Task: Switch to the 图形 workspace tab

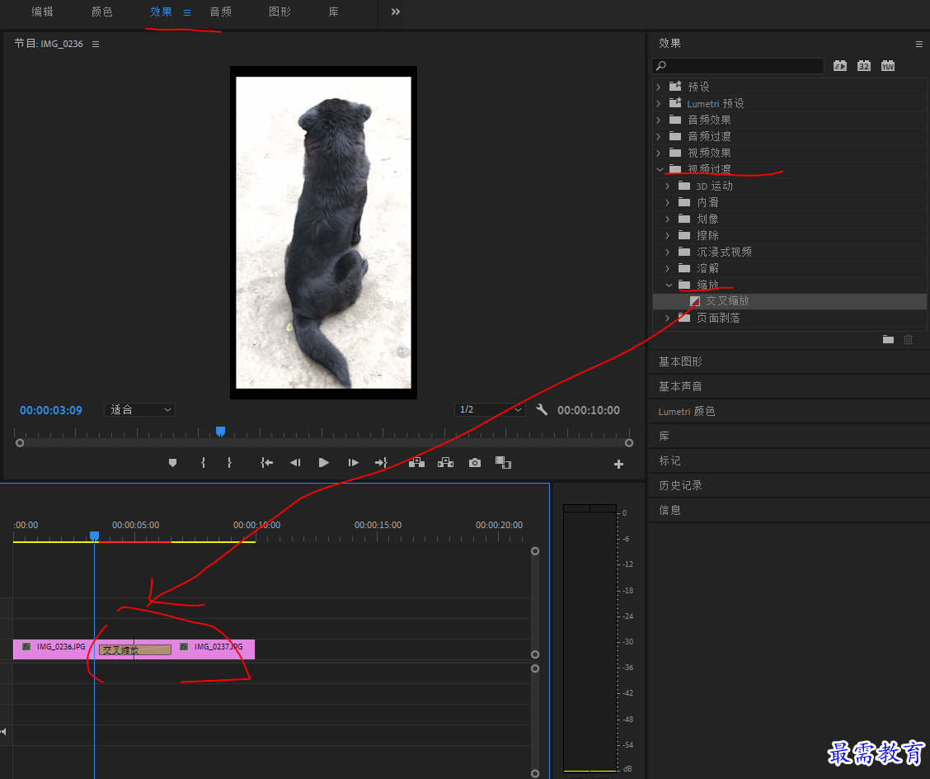Action: (280, 12)
